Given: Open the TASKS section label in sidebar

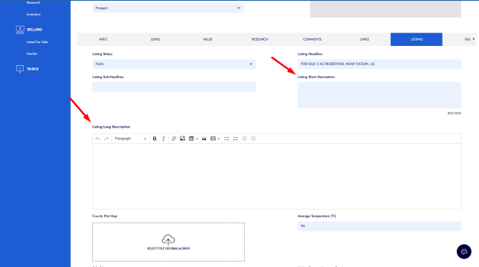Looking at the screenshot, I should pos(33,69).
